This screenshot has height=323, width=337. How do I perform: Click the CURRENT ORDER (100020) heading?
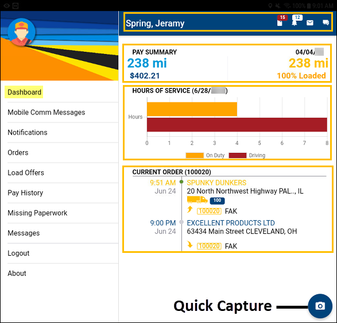[x=172, y=172]
